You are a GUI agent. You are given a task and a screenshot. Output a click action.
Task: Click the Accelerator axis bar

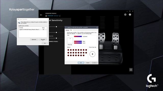(78, 36)
